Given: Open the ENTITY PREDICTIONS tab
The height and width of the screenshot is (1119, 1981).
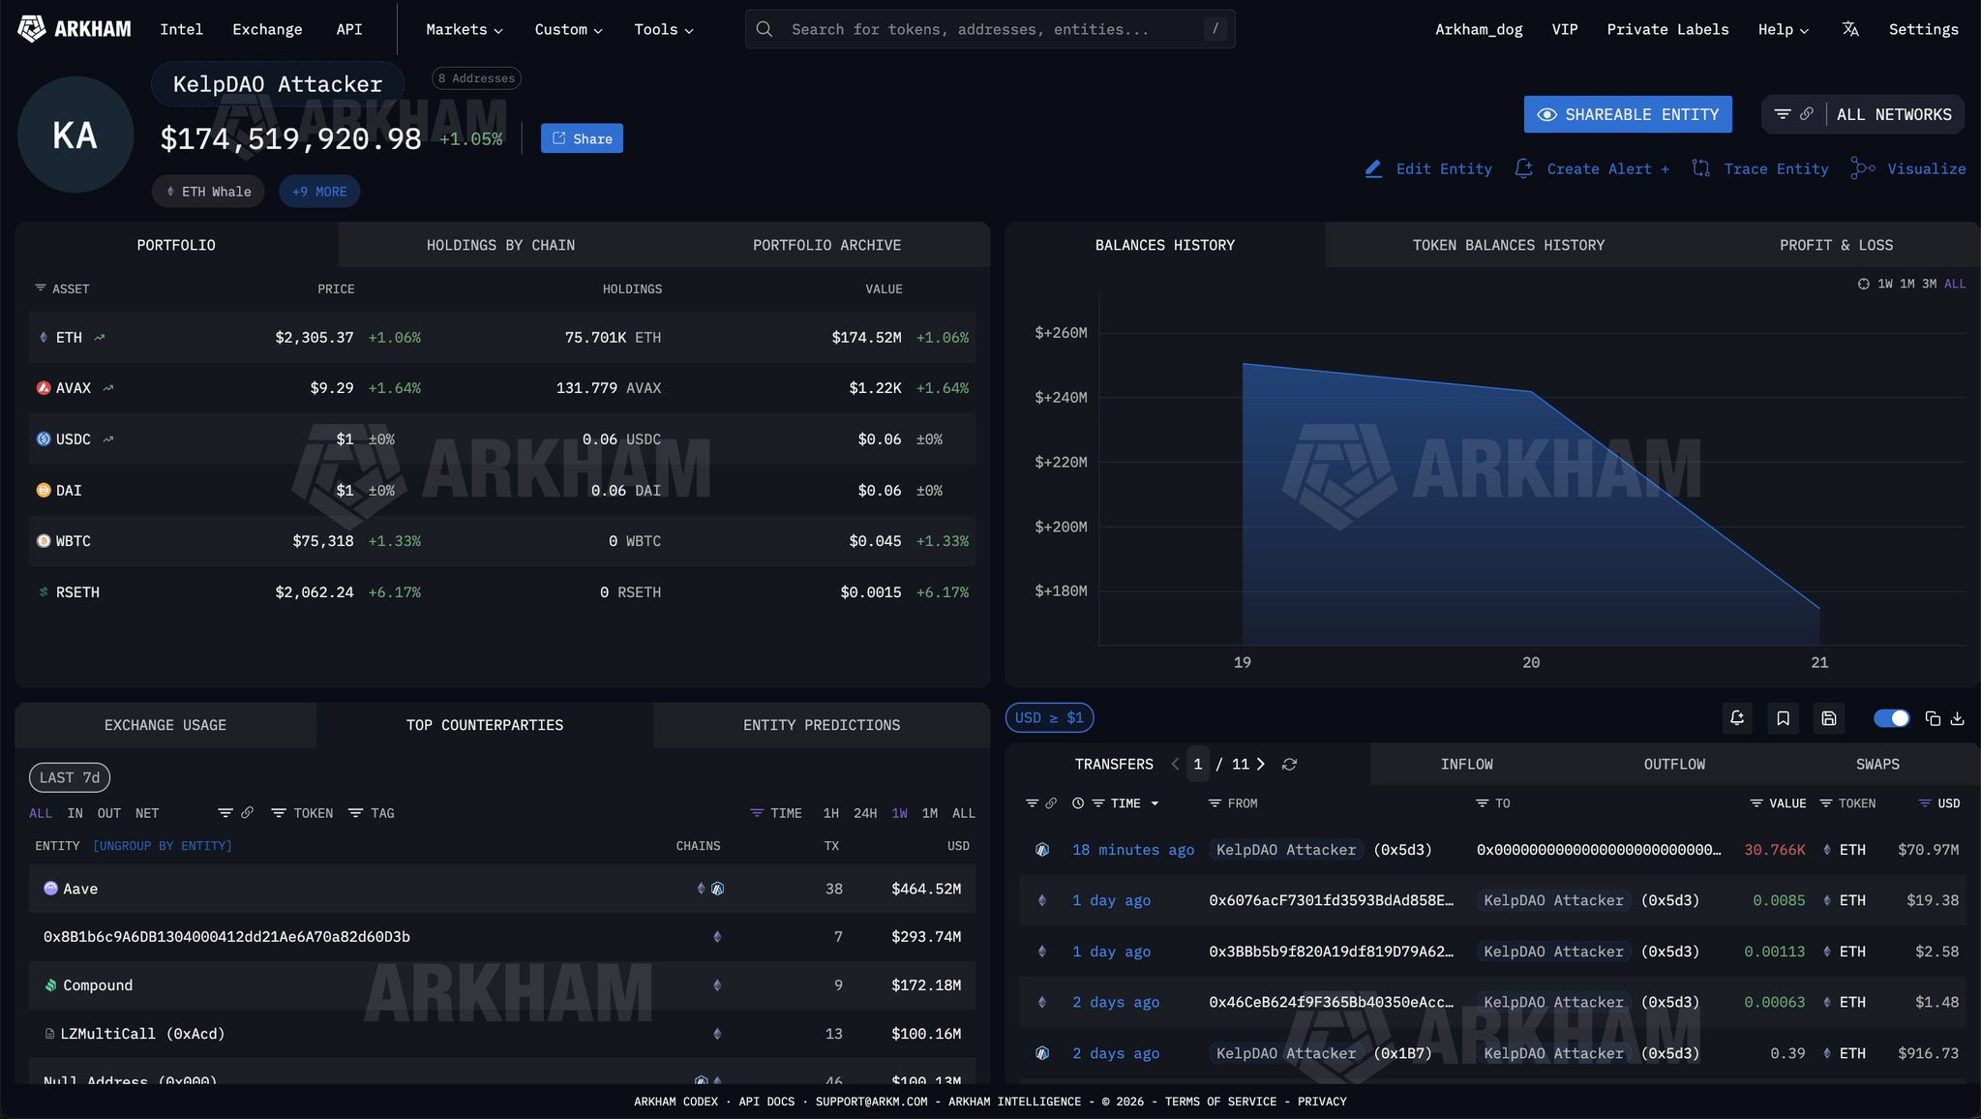Looking at the screenshot, I should (x=822, y=724).
